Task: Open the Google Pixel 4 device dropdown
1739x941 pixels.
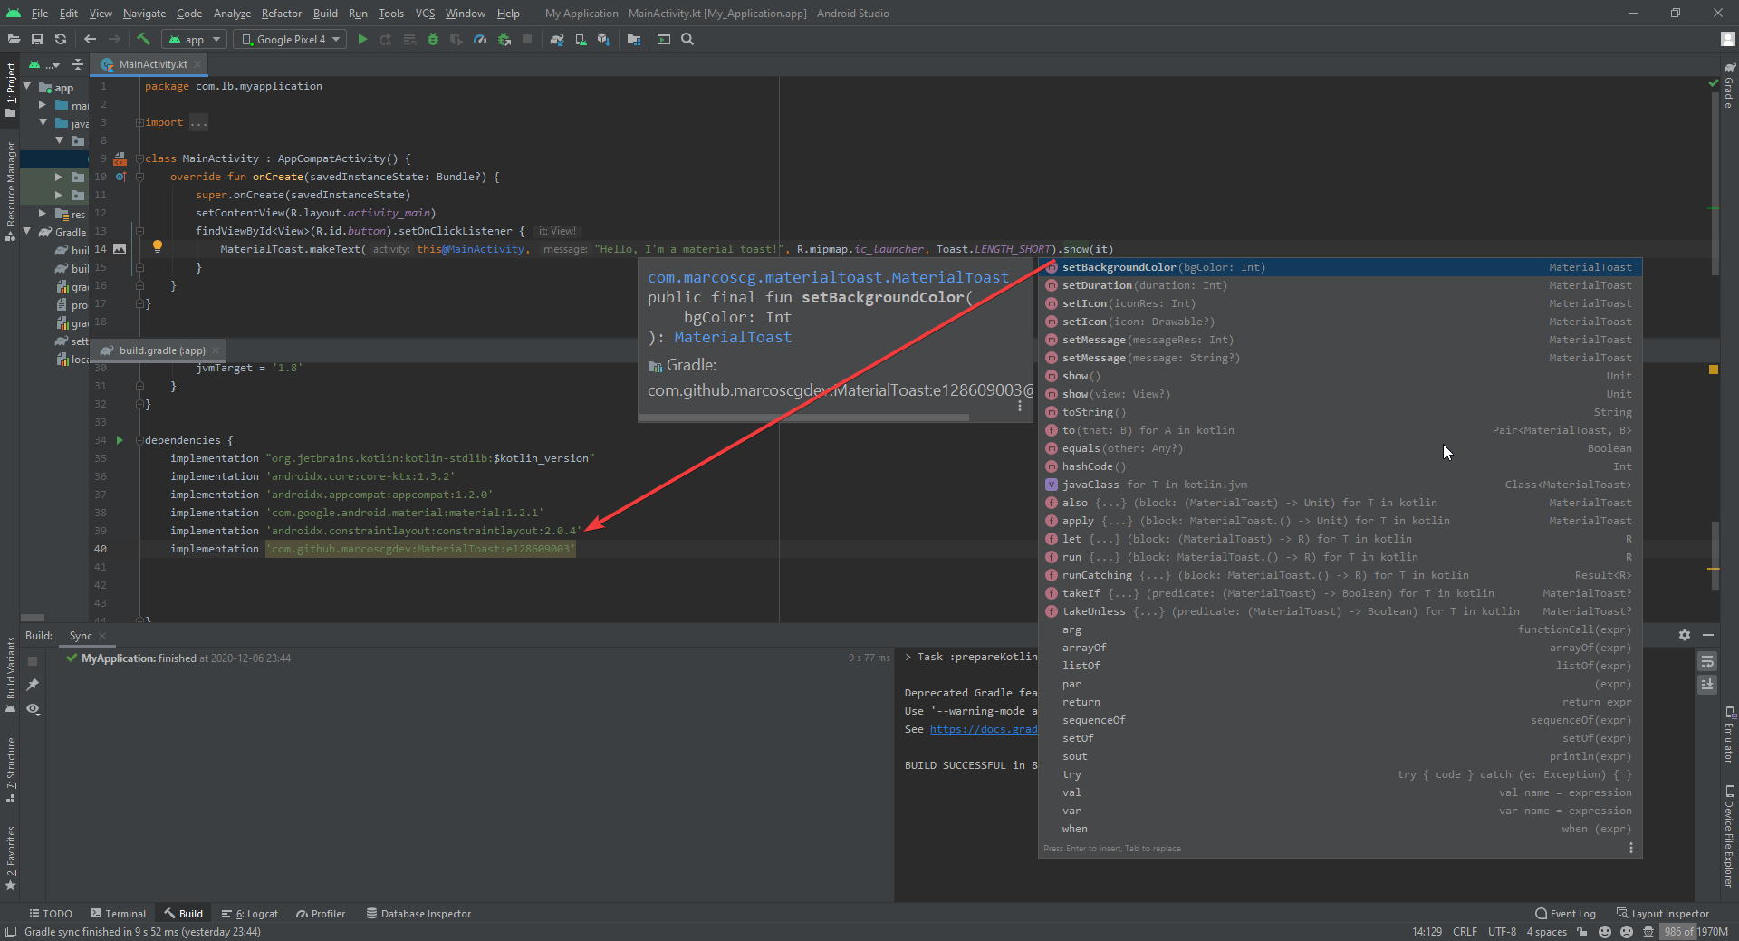Action: (x=288, y=39)
